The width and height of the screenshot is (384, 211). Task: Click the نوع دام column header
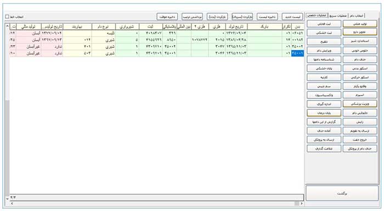click(104, 26)
